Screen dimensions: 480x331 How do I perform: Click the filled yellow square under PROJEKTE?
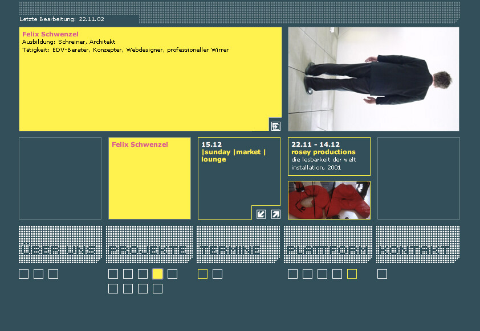click(x=158, y=274)
